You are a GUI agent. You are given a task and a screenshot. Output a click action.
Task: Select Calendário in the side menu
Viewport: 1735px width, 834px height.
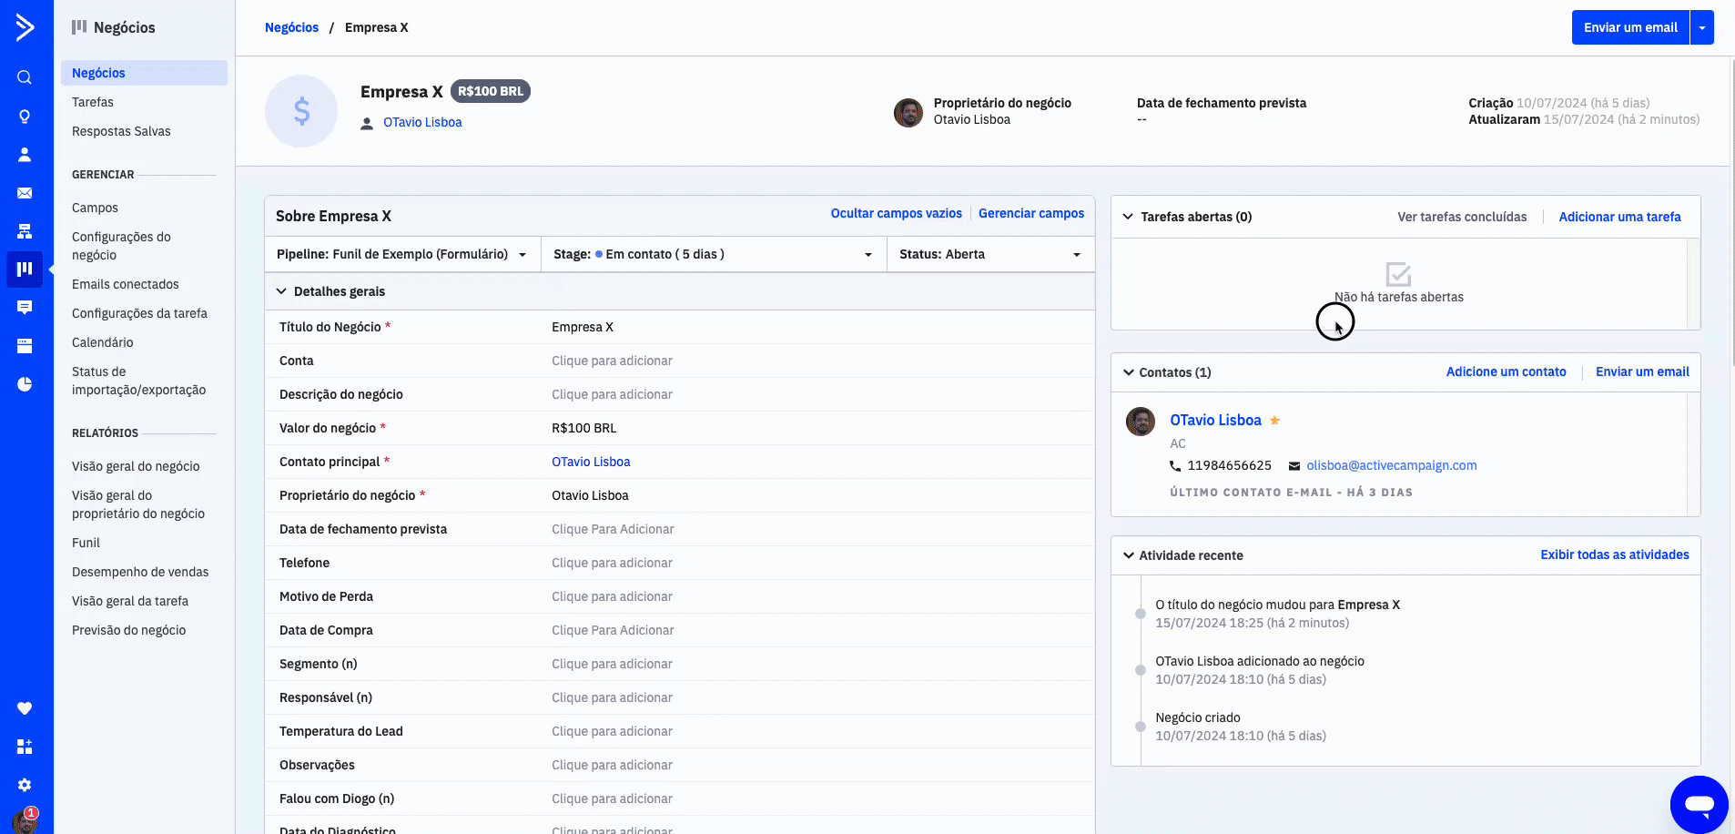[102, 342]
